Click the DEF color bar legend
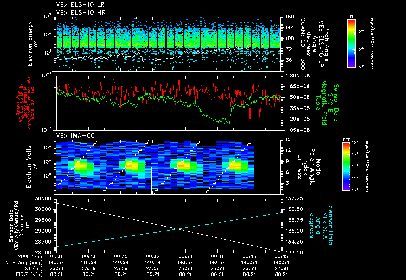Viewport: 406px width, 280px height. (x=346, y=166)
